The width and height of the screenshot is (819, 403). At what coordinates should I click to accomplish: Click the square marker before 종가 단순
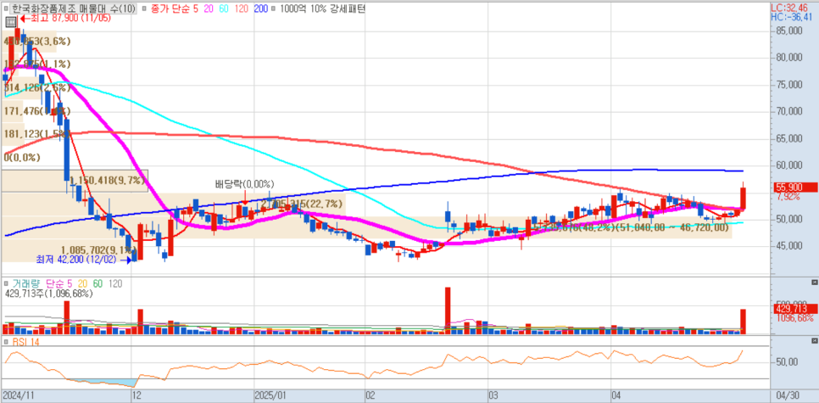[143, 8]
